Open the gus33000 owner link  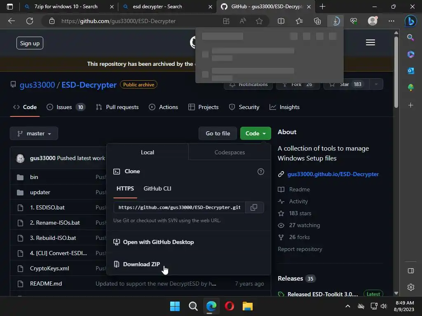click(37, 85)
